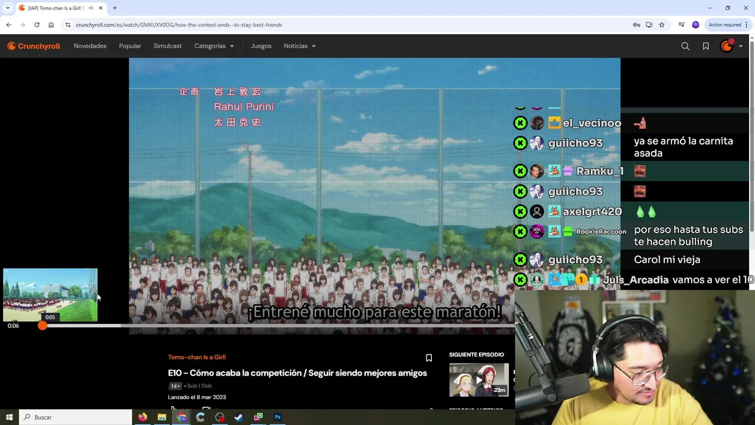This screenshot has width=755, height=425.
Task: Open the Crunchyroll home logo
Action: pos(34,46)
